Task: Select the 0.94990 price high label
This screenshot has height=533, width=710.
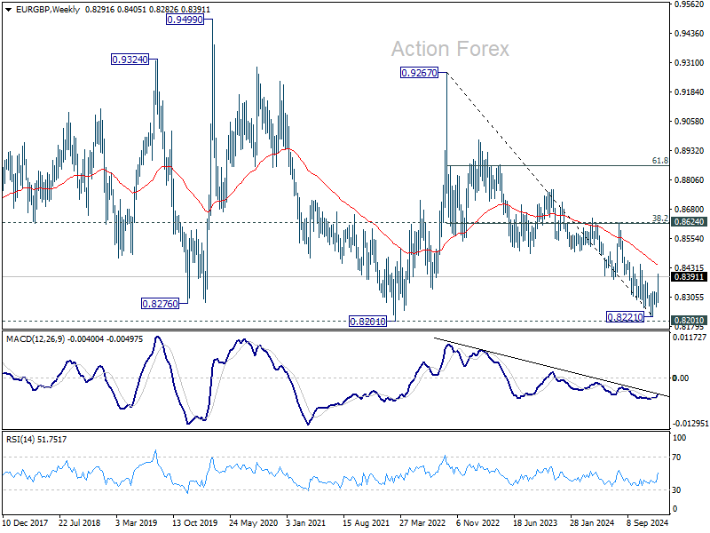Action: coord(185,20)
